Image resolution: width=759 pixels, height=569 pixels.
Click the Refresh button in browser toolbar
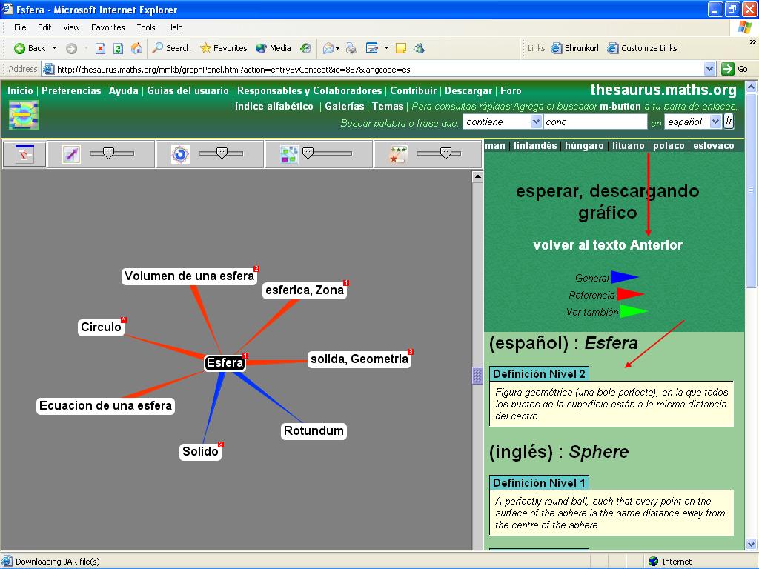[x=118, y=48]
